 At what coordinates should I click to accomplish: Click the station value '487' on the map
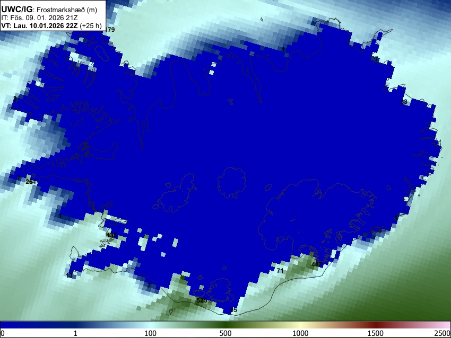click(317, 264)
